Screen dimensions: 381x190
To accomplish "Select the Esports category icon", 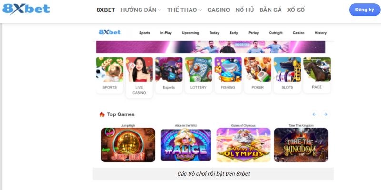I will pyautogui.click(x=169, y=70).
